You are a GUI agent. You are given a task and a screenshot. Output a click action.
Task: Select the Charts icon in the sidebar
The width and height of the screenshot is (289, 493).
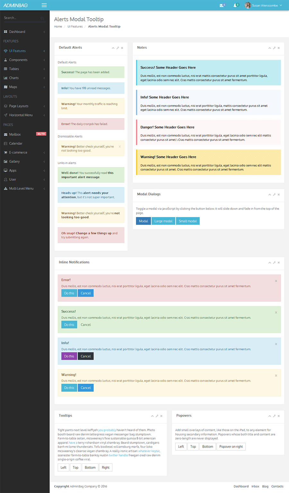[x=5, y=78]
